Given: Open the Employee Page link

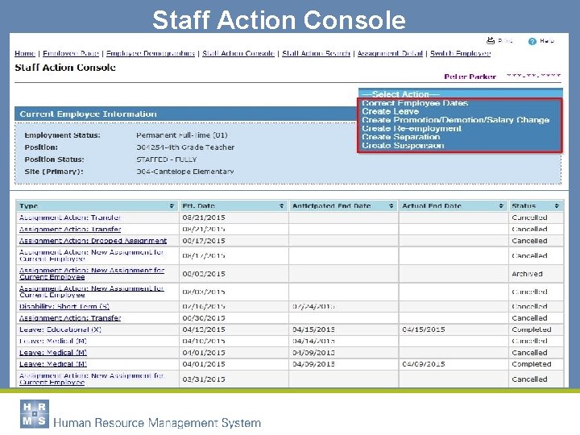Looking at the screenshot, I should (x=71, y=53).
